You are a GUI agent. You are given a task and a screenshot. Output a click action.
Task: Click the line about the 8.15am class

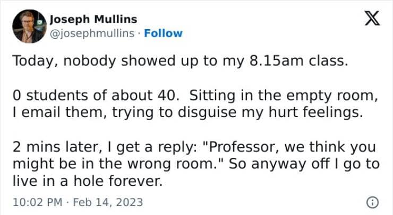click(181, 60)
